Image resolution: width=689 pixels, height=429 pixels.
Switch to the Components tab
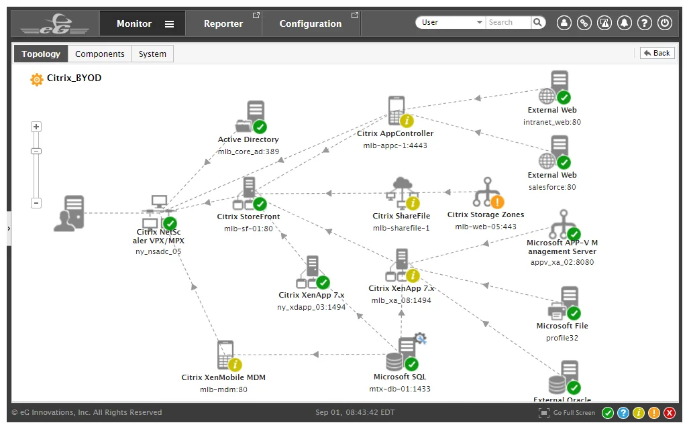coord(100,54)
